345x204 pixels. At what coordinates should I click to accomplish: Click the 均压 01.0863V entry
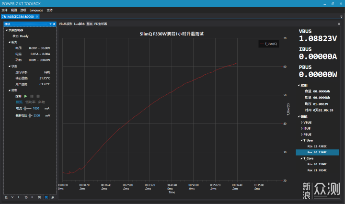click(x=316, y=104)
